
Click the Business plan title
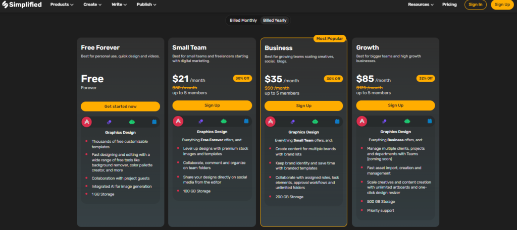pyautogui.click(x=279, y=48)
